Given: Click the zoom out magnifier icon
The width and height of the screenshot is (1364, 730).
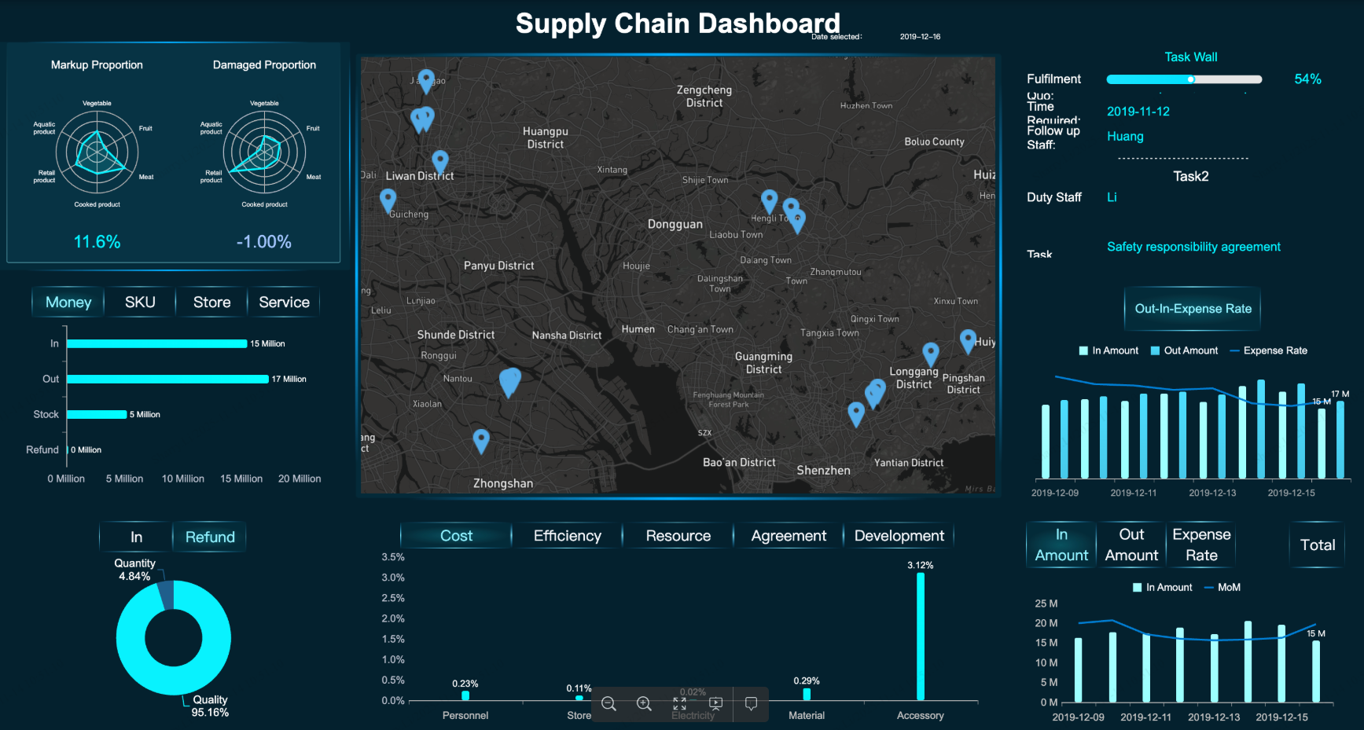Looking at the screenshot, I should pyautogui.click(x=608, y=703).
